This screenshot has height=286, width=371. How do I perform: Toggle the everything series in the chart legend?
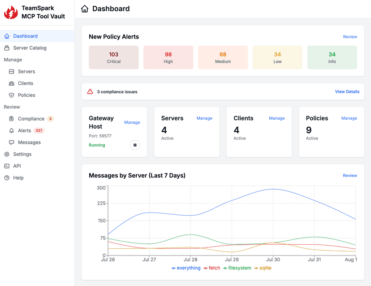185,268
